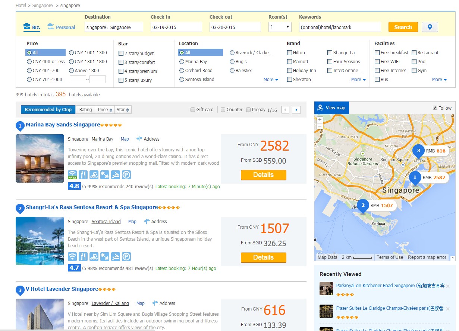Tick the 3 stars/comfort checkbox
Screen dimensions: 459x331
click(121, 62)
